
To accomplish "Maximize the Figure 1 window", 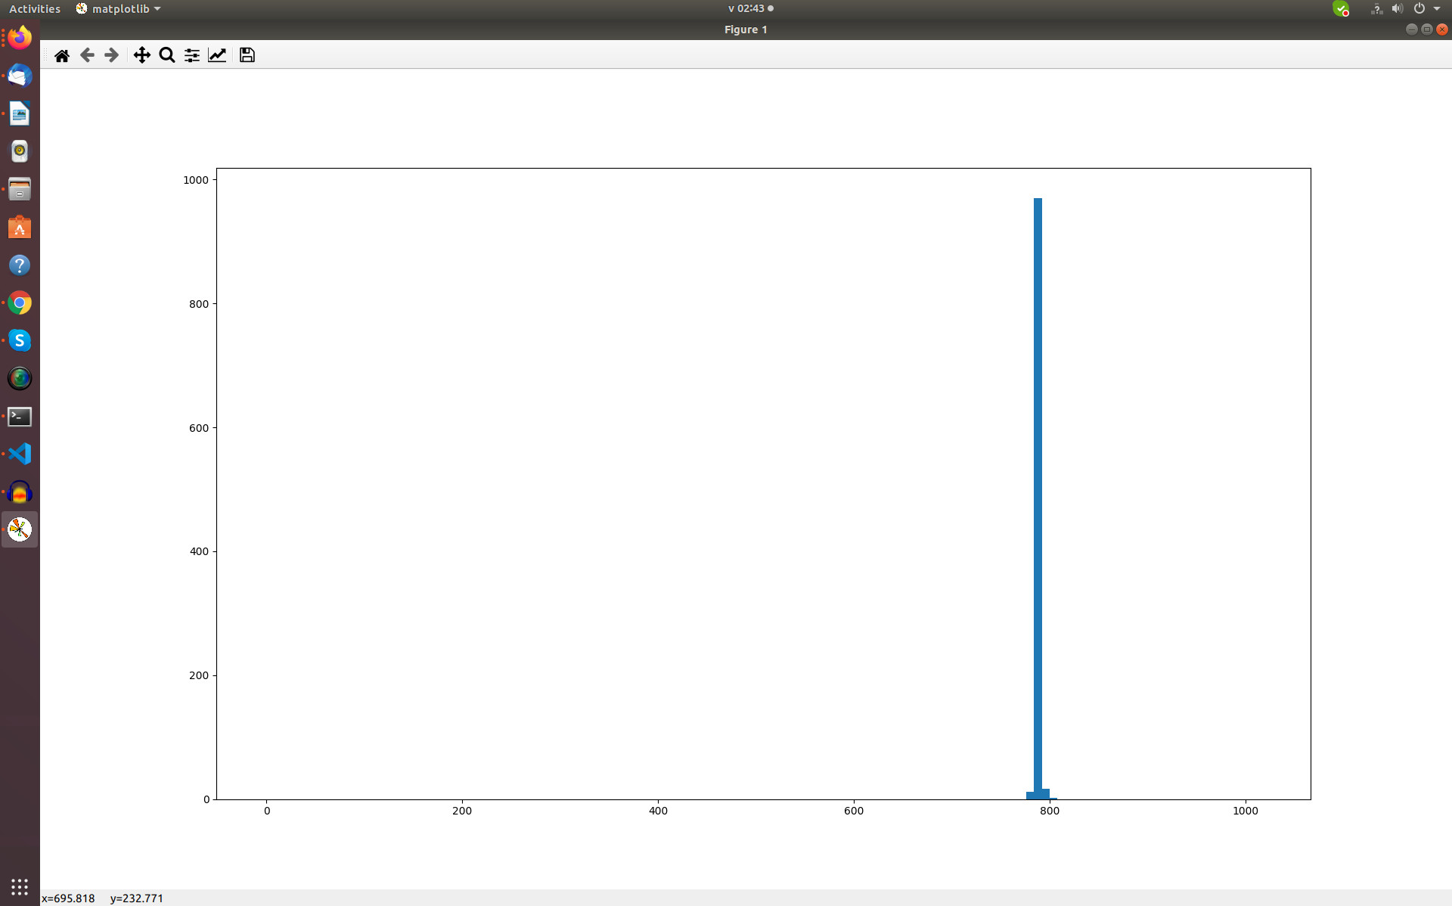I will [x=1427, y=29].
